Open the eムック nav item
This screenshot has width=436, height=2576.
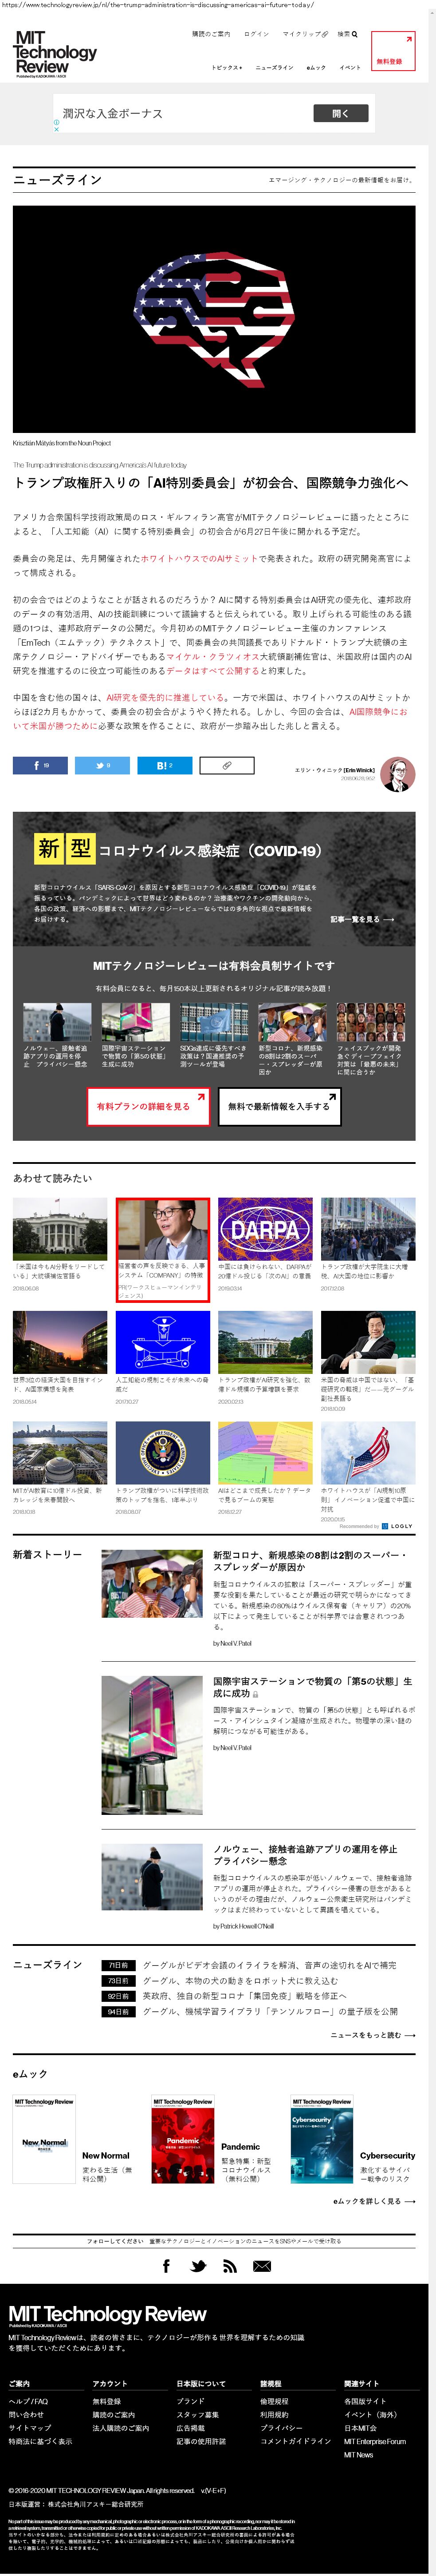(316, 68)
